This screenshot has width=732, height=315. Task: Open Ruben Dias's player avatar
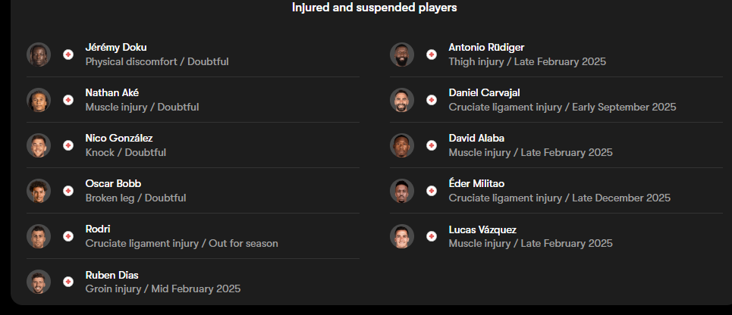pyautogui.click(x=39, y=282)
